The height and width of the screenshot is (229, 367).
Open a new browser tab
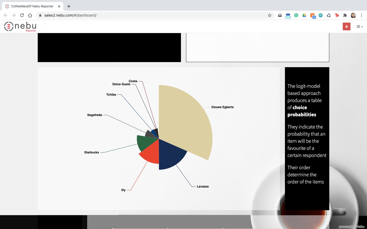[69, 6]
